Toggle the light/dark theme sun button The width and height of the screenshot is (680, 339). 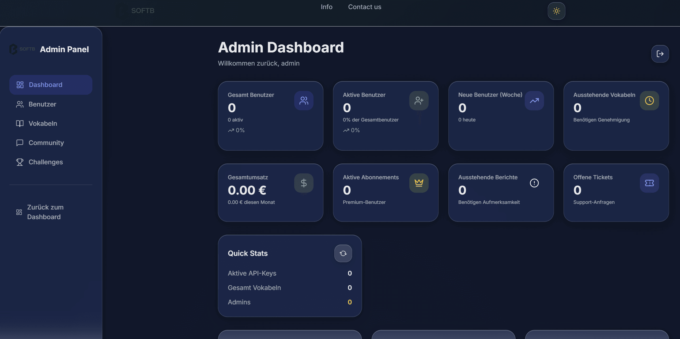[x=556, y=11]
